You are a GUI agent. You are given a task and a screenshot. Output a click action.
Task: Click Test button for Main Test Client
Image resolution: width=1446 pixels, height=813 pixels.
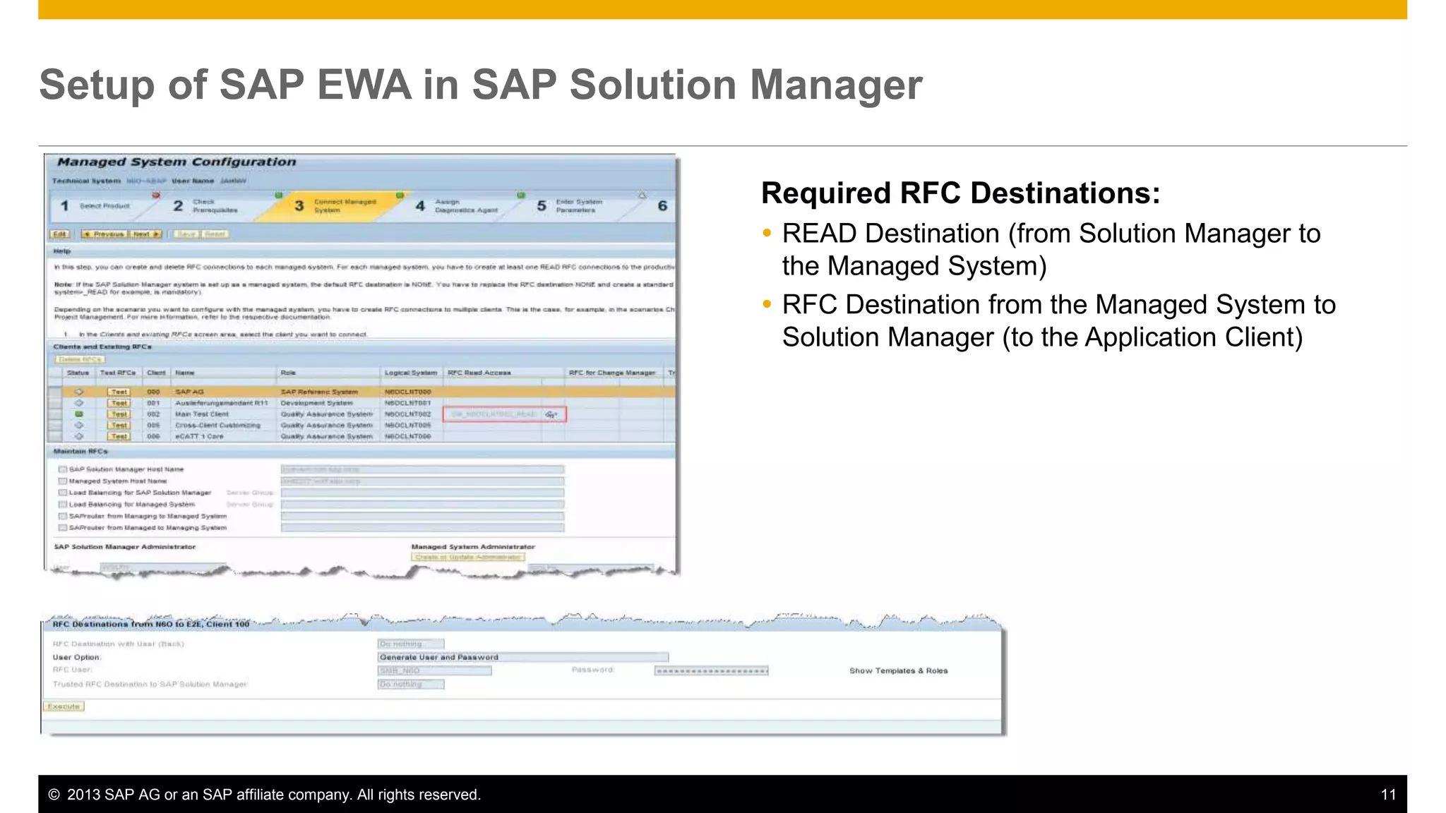tap(119, 414)
